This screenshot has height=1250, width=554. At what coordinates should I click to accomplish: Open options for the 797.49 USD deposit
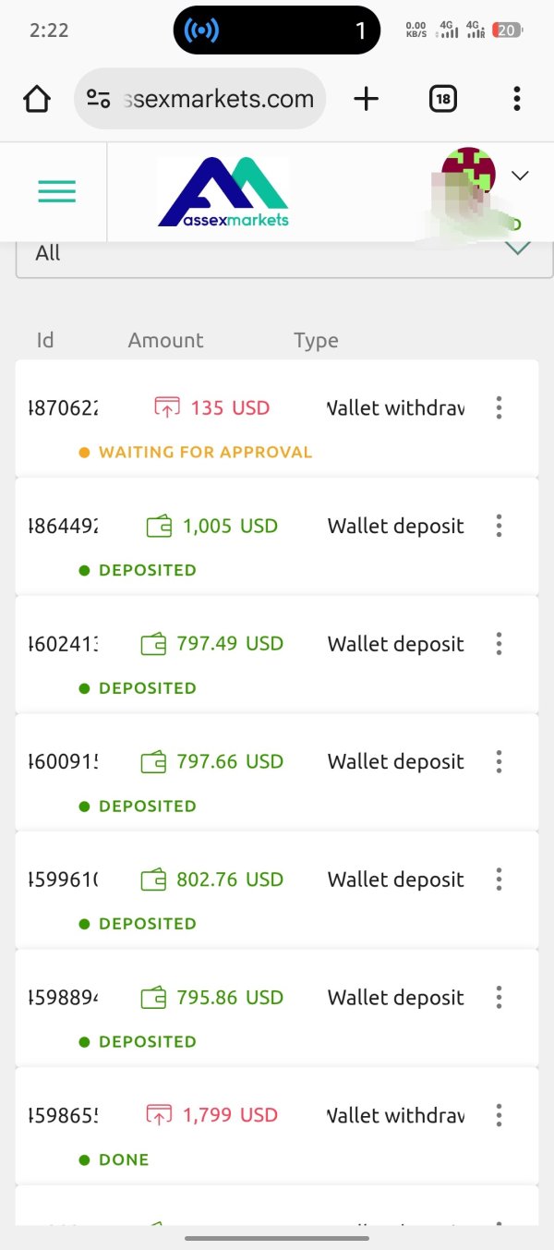click(499, 644)
